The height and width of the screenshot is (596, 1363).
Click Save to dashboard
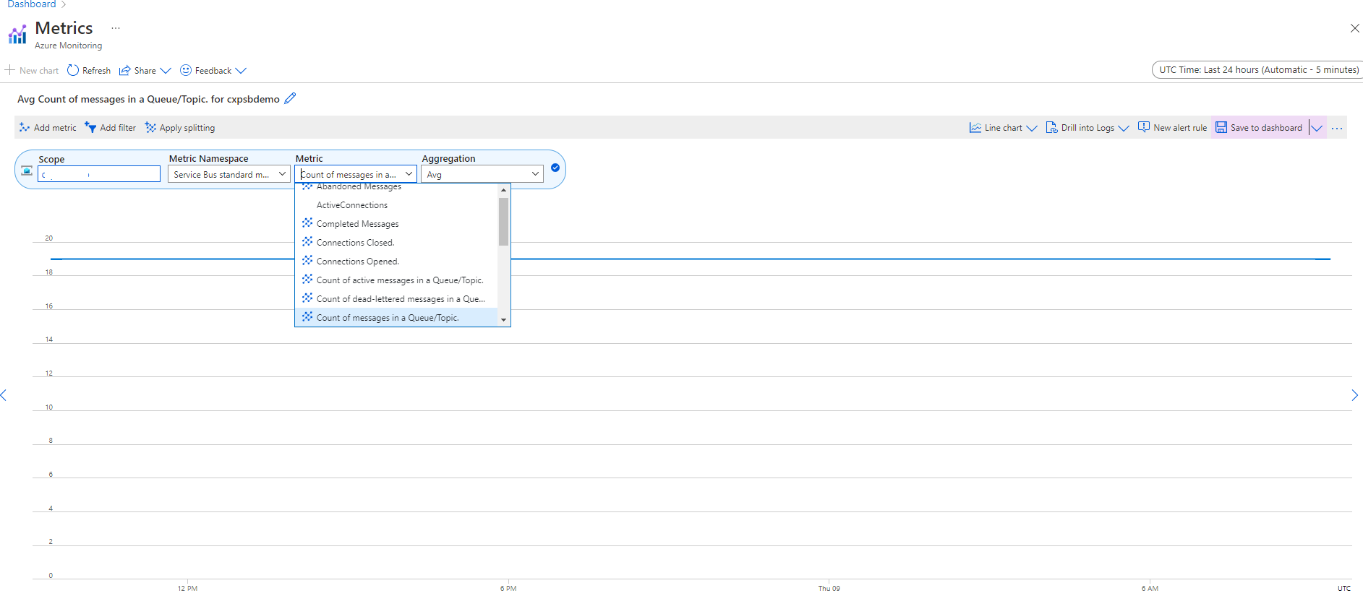point(1259,128)
